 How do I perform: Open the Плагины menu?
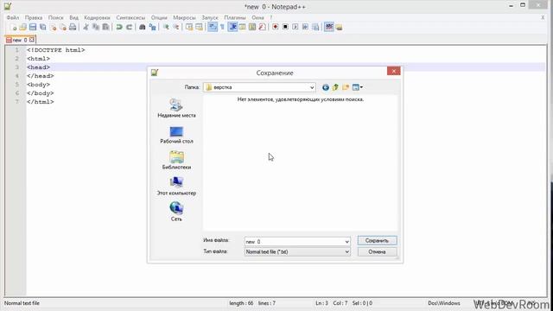pos(234,17)
